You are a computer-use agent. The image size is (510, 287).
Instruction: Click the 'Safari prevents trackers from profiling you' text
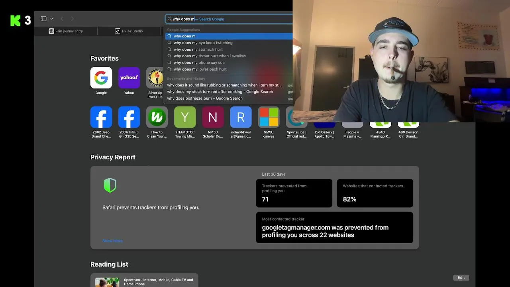(151, 207)
